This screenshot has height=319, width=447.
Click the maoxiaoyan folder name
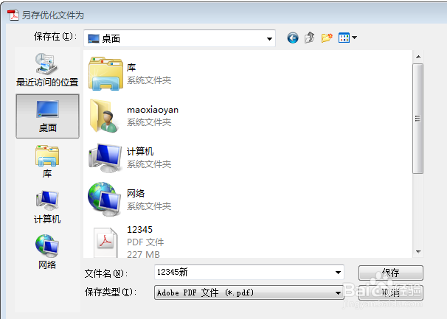click(153, 110)
